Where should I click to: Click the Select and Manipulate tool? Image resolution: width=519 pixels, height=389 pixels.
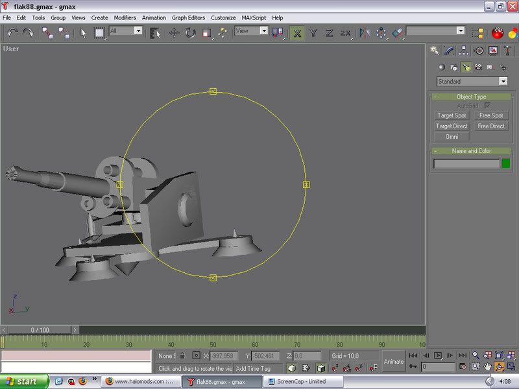tap(223, 33)
